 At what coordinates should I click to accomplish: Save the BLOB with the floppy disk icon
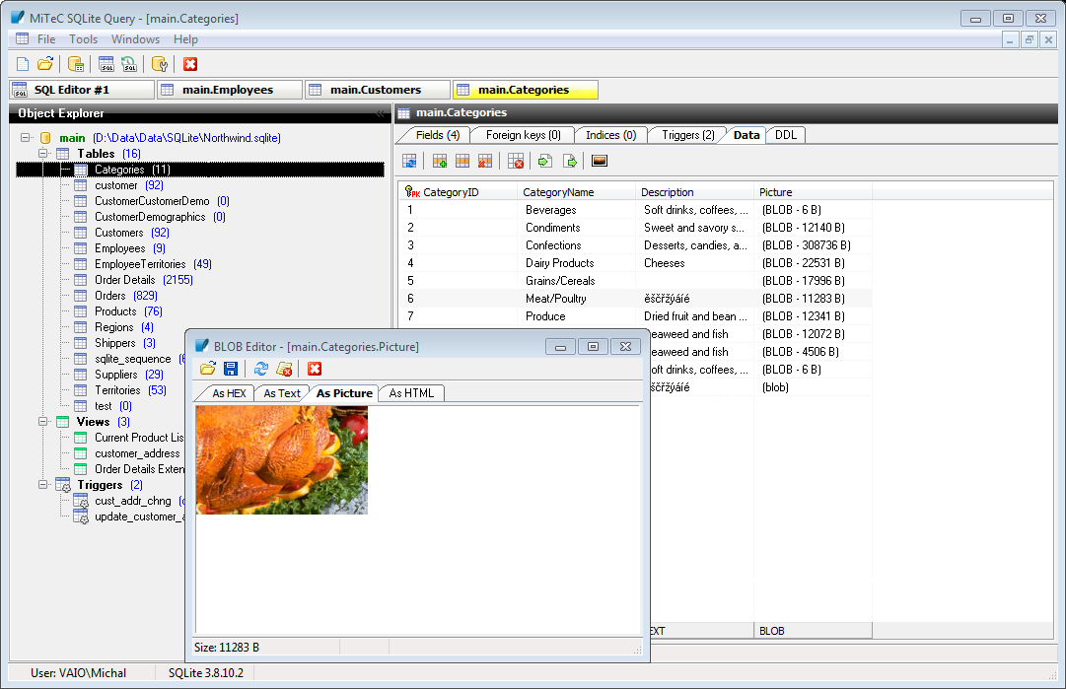coord(231,369)
